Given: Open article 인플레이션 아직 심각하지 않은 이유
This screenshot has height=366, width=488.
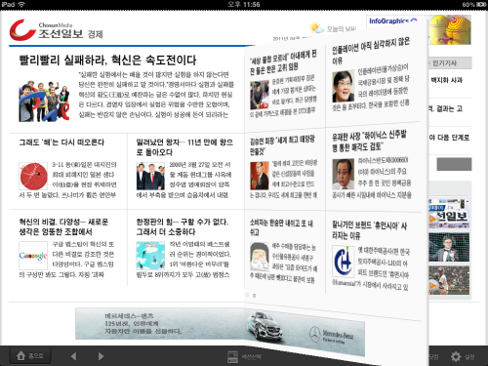Looking at the screenshot, I should pyautogui.click(x=370, y=51).
